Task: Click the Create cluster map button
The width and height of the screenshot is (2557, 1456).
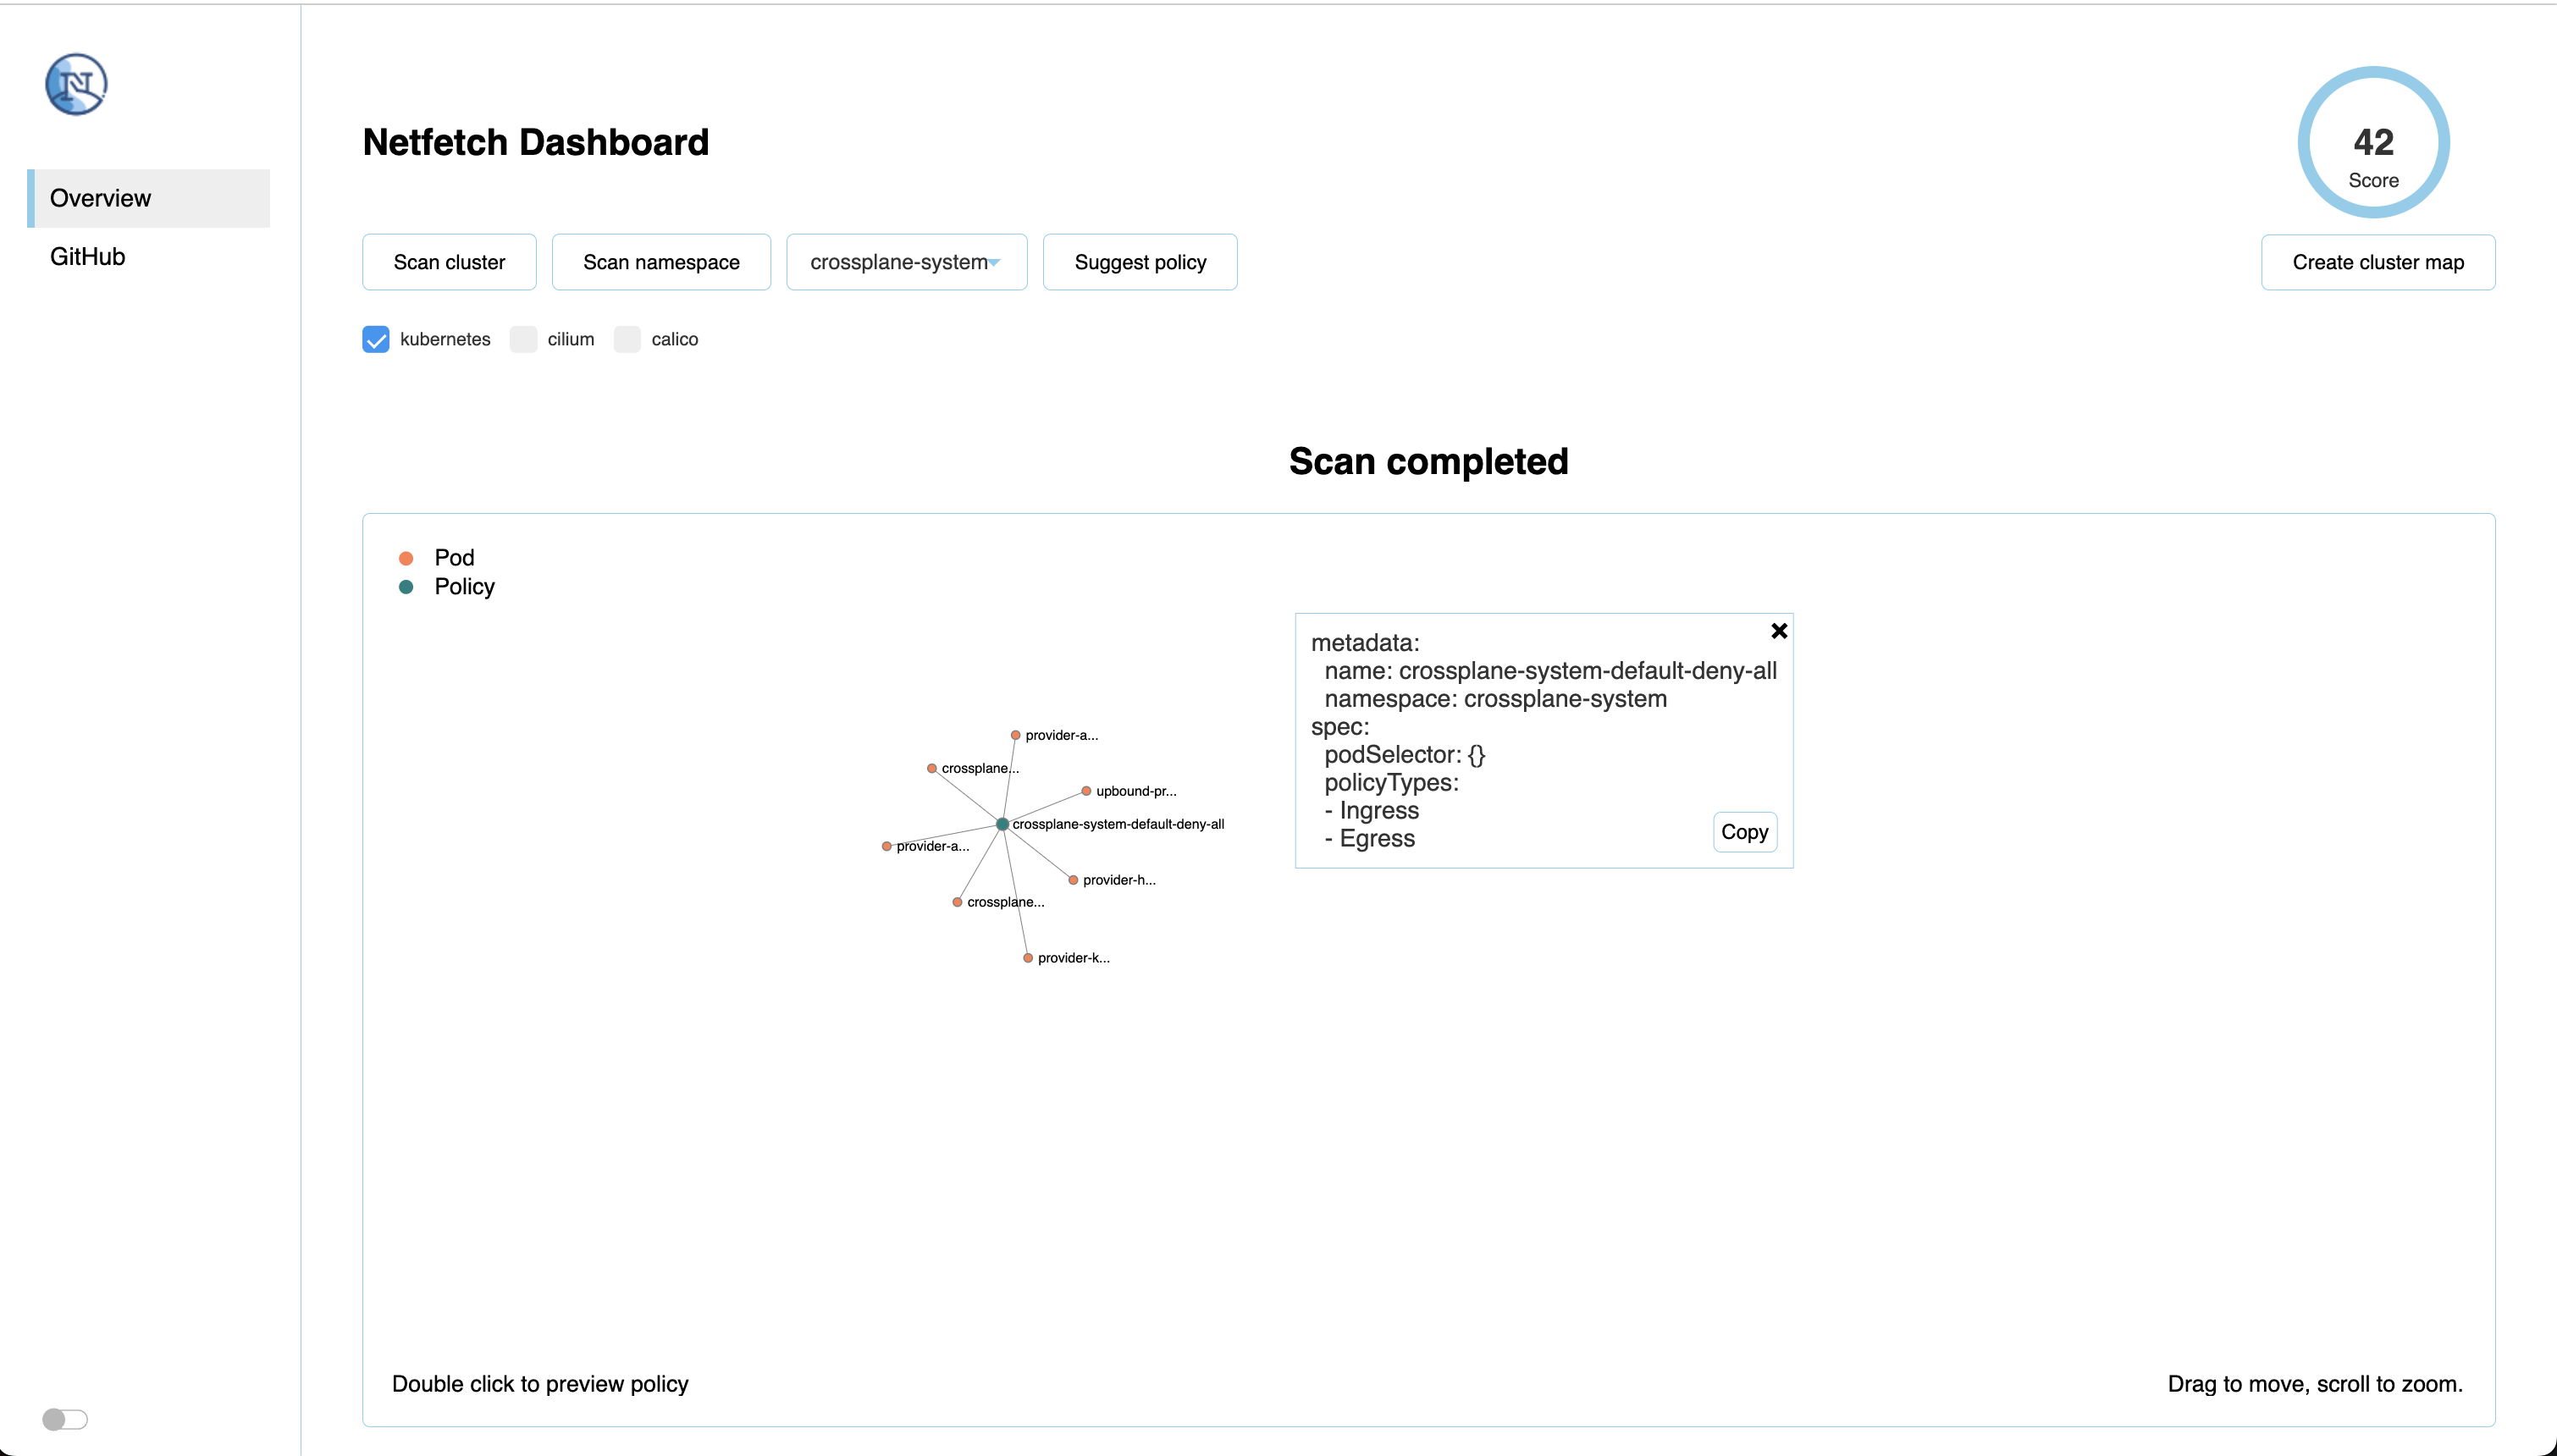Action: click(2378, 263)
